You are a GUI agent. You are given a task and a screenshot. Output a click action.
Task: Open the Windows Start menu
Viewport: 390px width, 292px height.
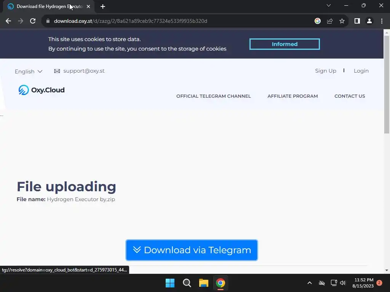(170, 283)
